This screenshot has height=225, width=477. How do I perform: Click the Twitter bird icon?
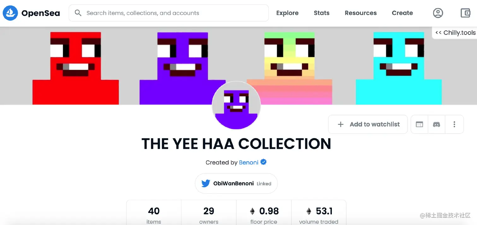[x=206, y=183]
